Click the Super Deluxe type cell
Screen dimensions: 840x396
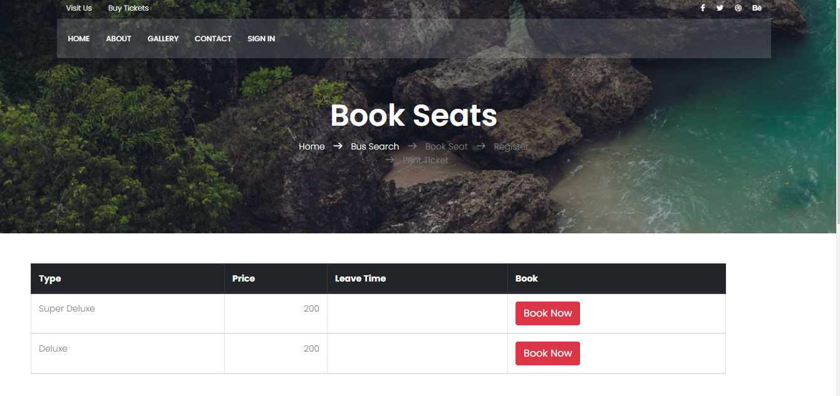pos(67,308)
